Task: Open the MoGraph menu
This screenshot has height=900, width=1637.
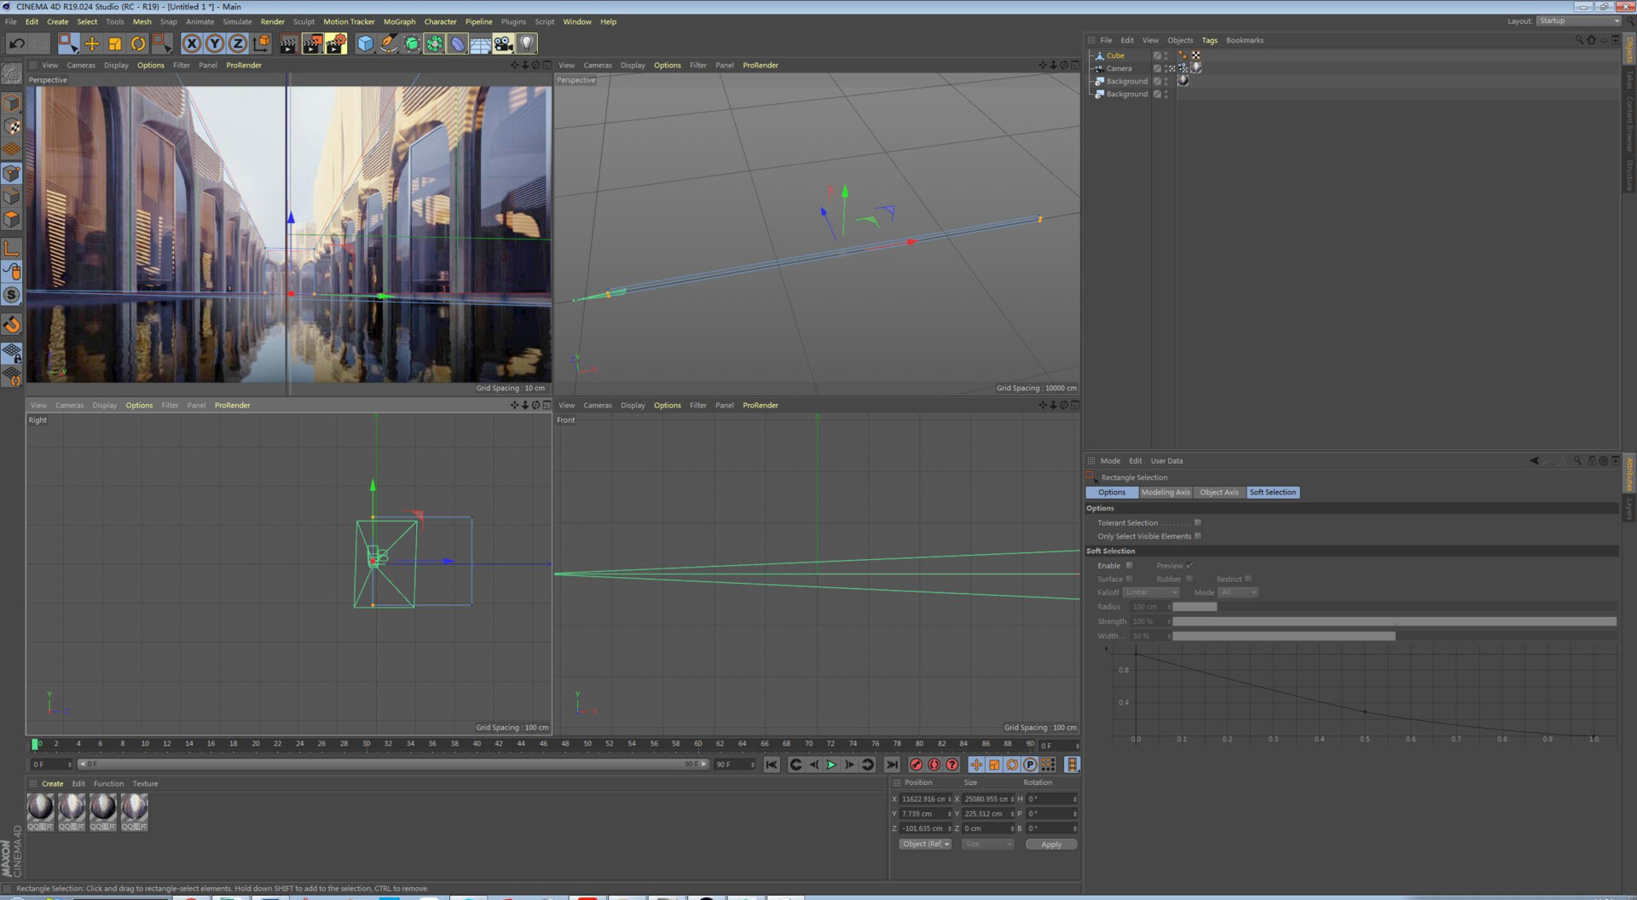Action: point(399,22)
